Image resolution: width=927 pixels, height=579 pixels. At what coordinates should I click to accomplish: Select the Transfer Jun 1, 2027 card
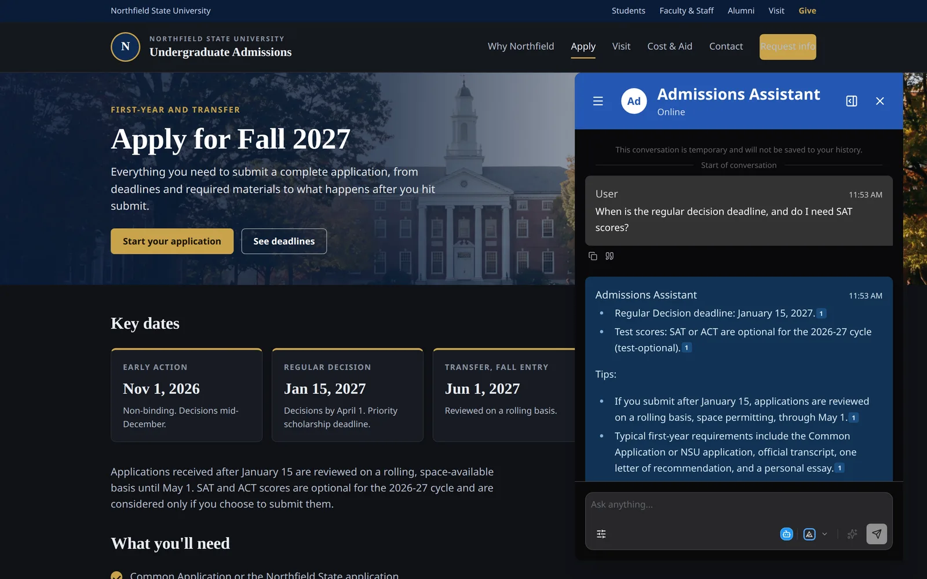tap(504, 395)
